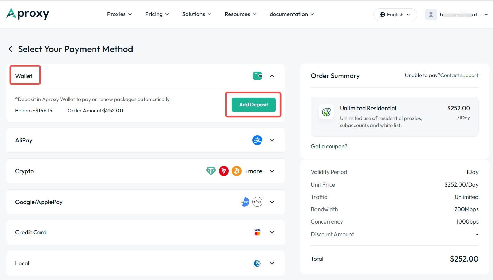Click the blue AliPay logo icon
The image size is (493, 280).
(x=257, y=140)
